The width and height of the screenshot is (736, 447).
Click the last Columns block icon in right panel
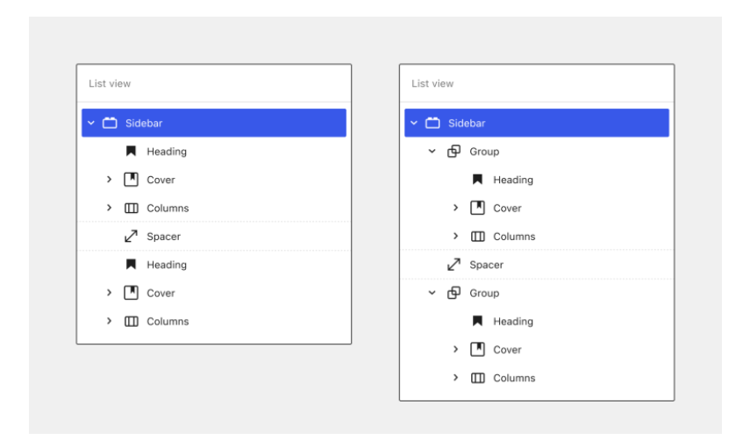[478, 378]
